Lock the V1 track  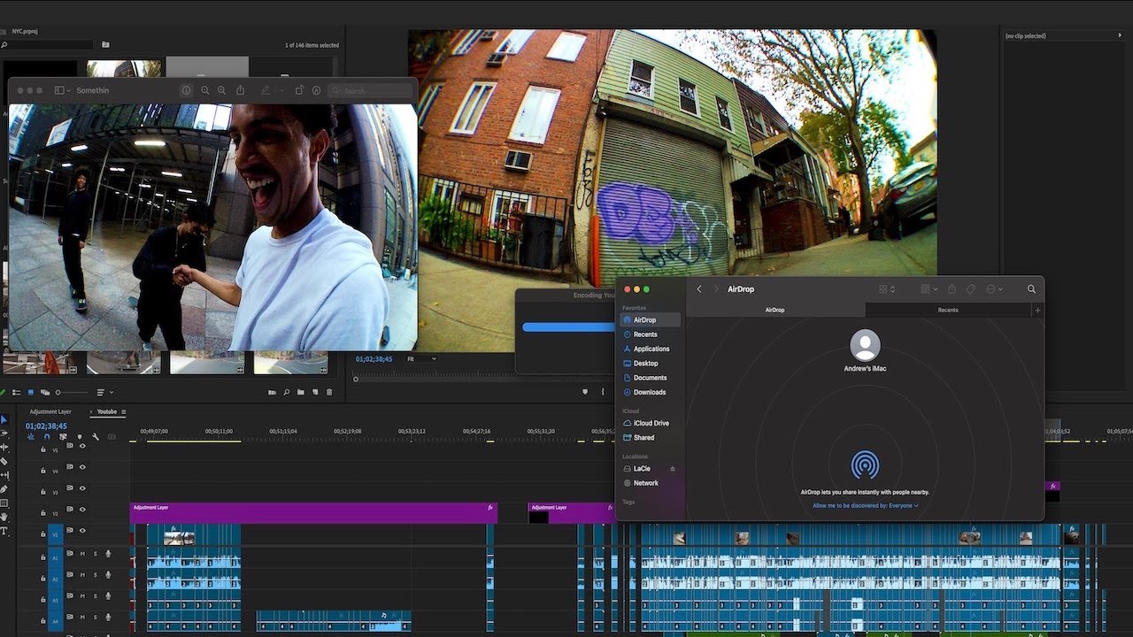(x=42, y=533)
